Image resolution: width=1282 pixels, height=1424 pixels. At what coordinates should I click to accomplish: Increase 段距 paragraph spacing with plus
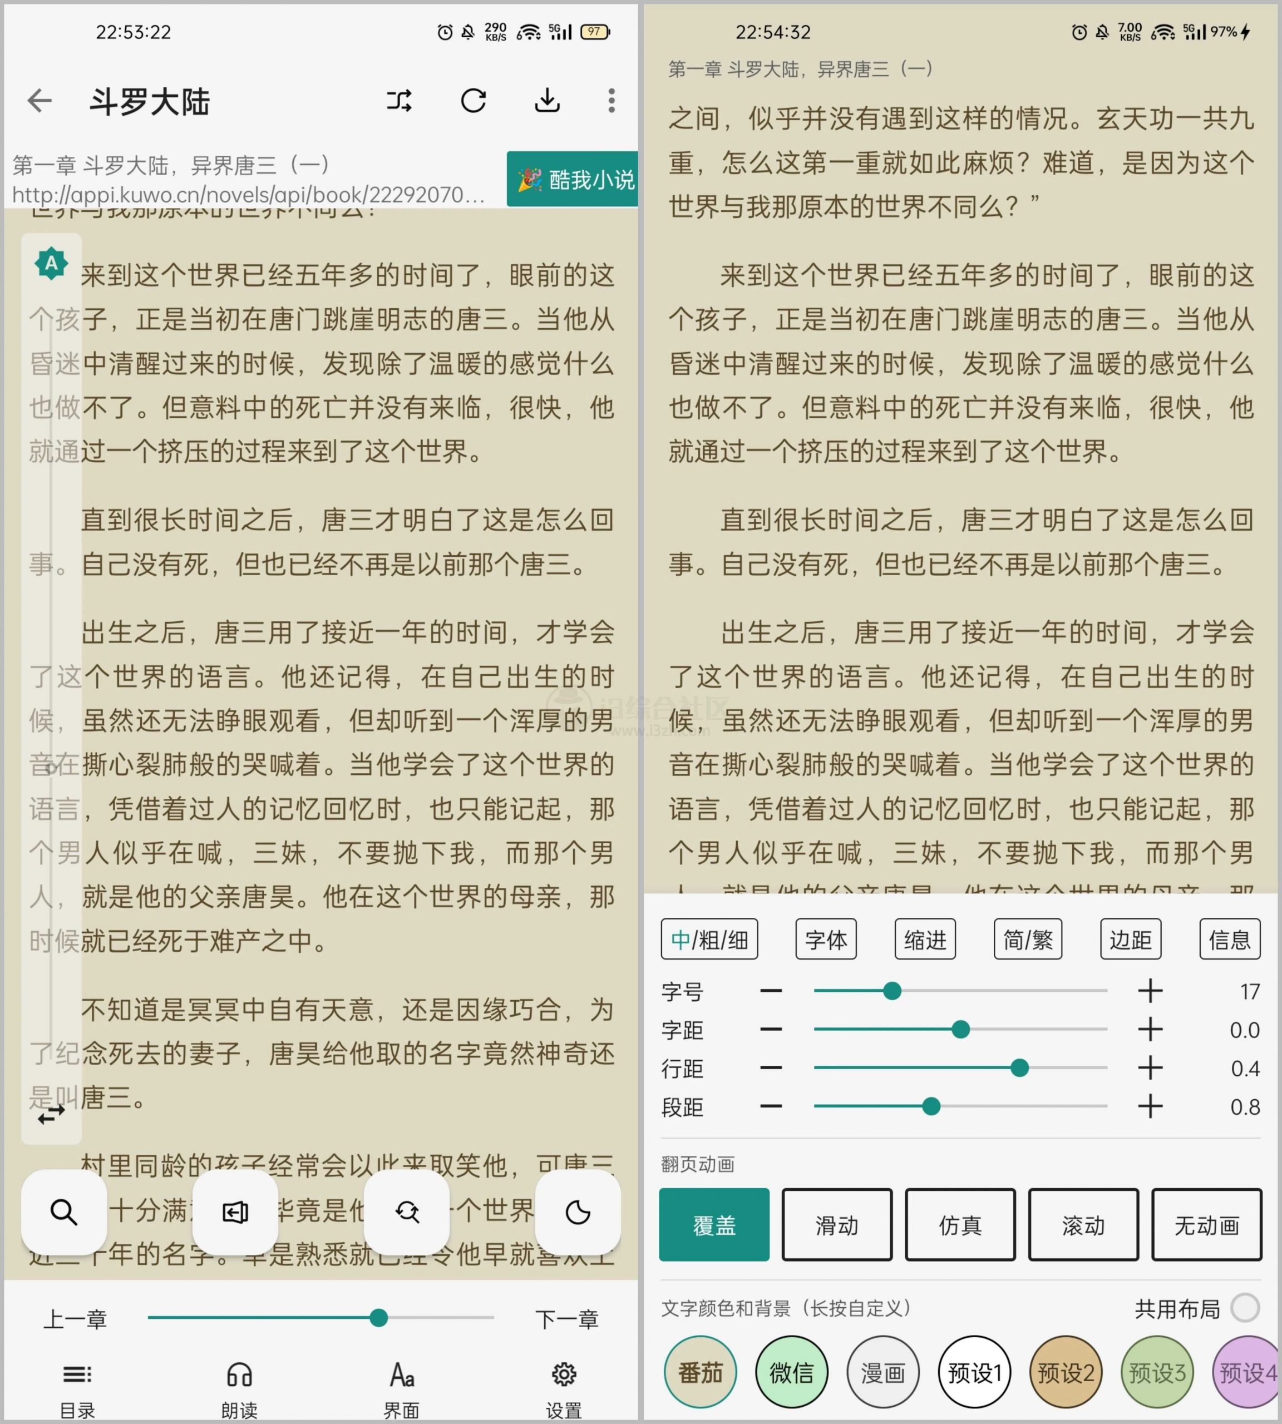[1150, 1106]
